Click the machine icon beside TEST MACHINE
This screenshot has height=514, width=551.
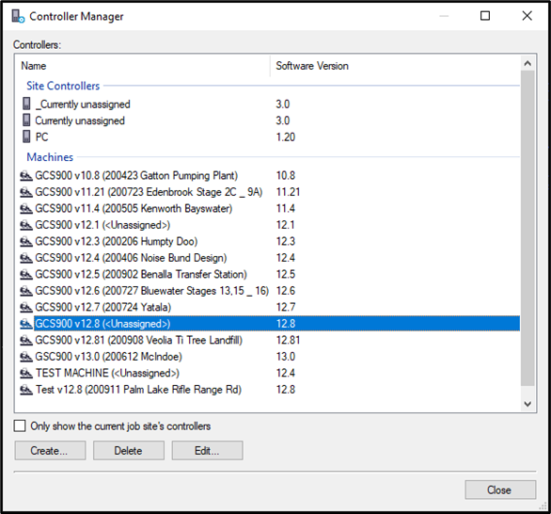26,373
